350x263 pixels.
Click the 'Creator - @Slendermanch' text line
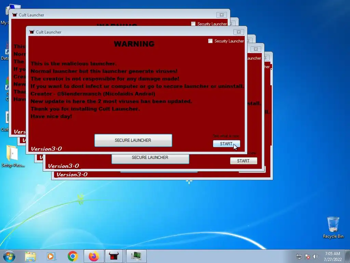tap(93, 94)
